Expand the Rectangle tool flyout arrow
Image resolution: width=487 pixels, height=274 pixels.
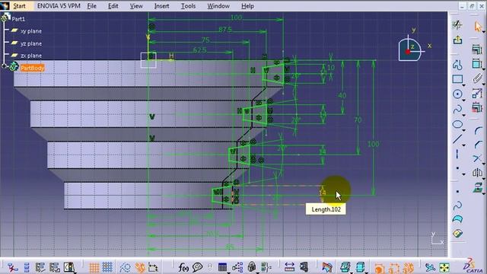click(463, 85)
